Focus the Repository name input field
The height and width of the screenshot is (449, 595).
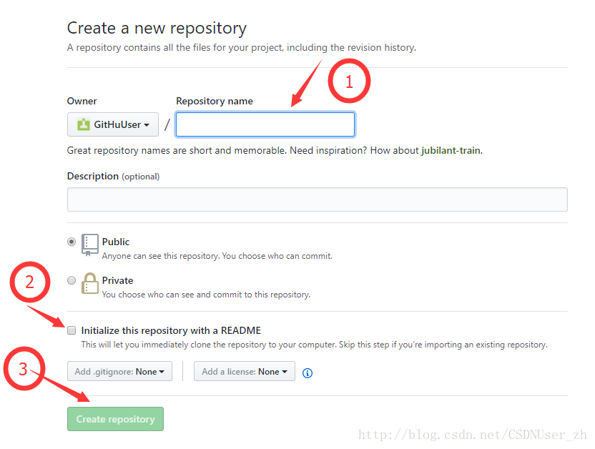[265, 124]
